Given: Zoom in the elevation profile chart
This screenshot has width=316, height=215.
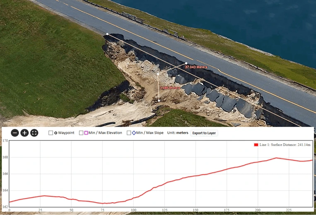Looking at the screenshot, I should [24, 133].
